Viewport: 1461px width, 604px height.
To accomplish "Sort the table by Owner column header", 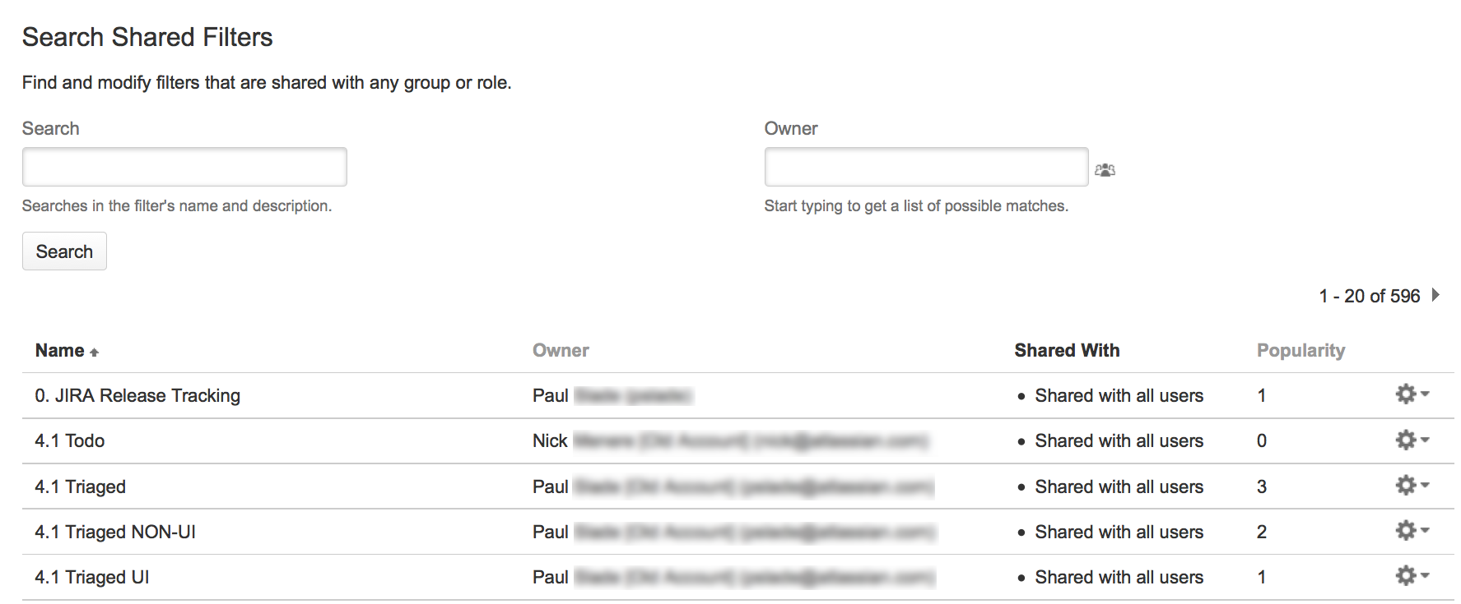I will 561,351.
